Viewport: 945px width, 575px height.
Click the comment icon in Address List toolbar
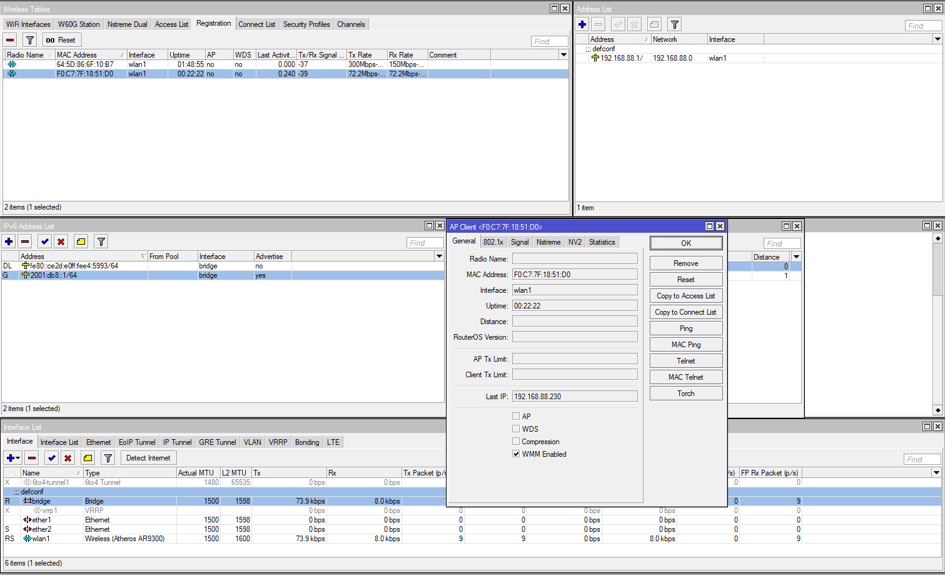(654, 24)
